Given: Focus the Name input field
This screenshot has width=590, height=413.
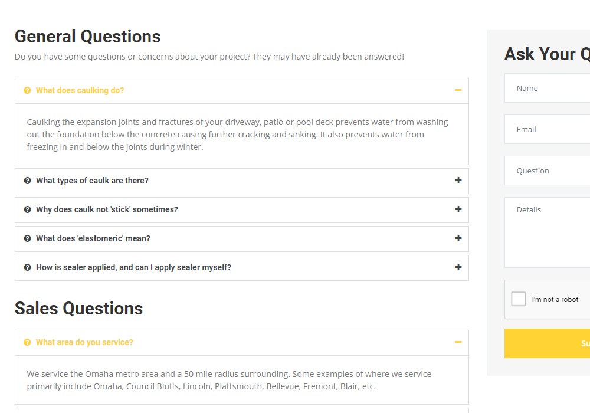Looking at the screenshot, I should 548,88.
